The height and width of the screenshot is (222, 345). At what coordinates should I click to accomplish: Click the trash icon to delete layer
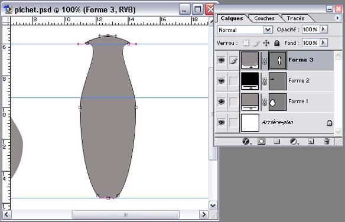[x=327, y=141]
